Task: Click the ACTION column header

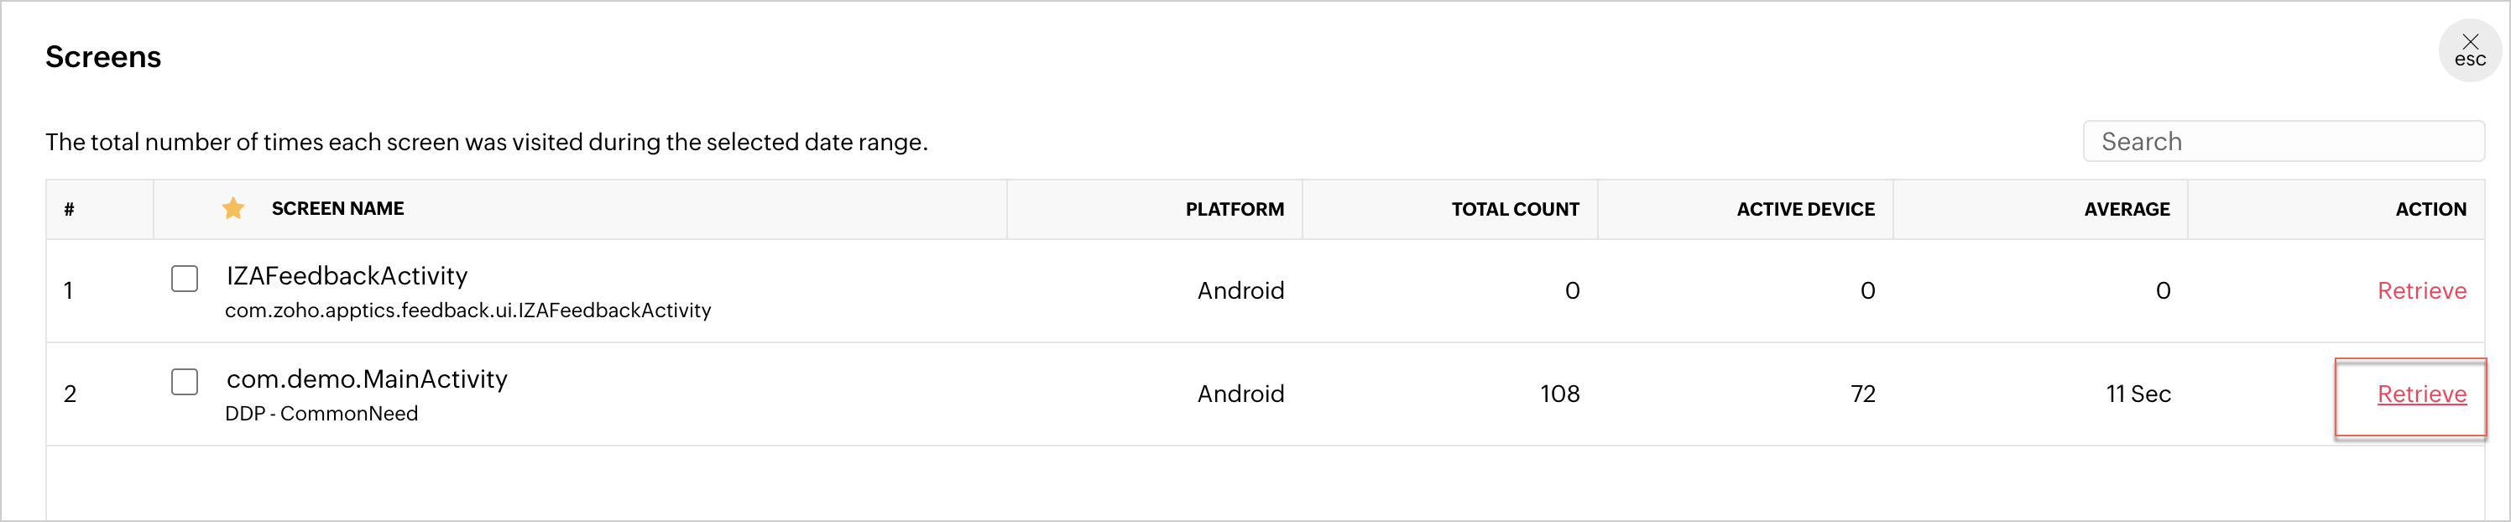Action: coord(2430,209)
